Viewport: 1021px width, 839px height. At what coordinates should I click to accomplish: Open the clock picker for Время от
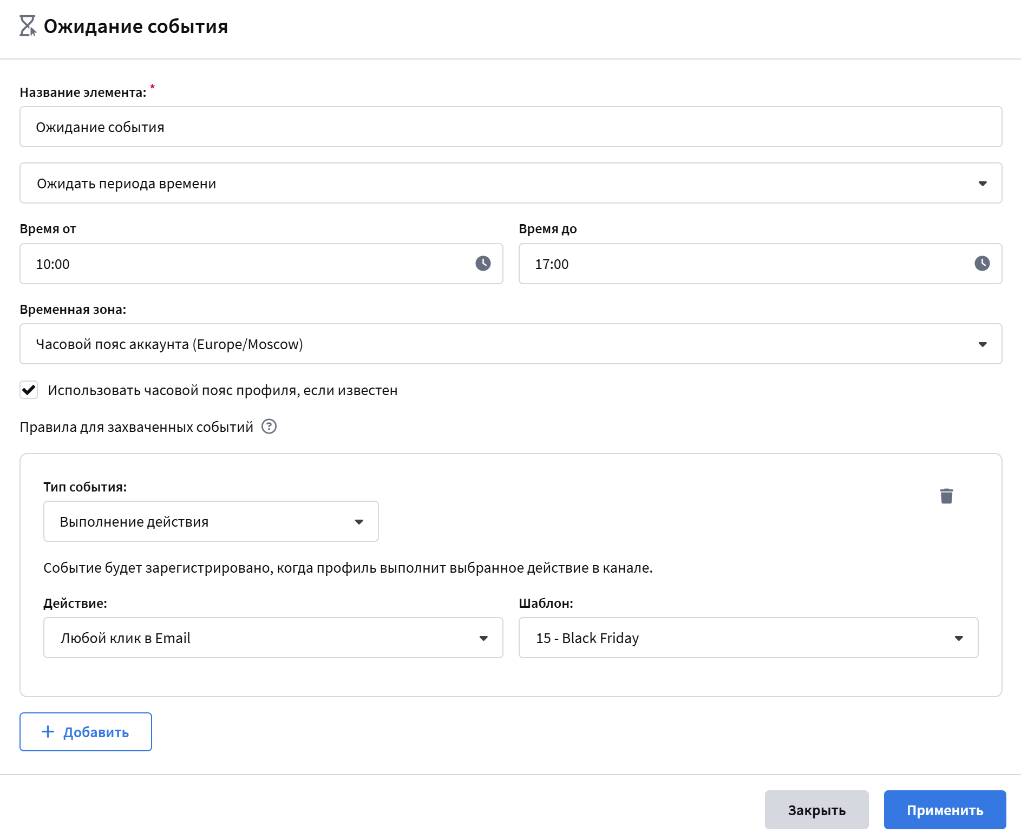coord(483,264)
